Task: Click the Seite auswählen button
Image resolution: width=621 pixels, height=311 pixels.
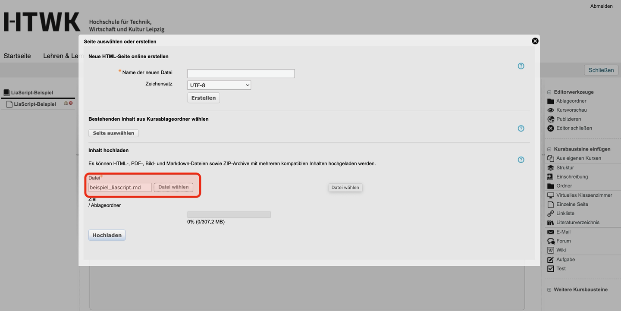Action: (113, 133)
